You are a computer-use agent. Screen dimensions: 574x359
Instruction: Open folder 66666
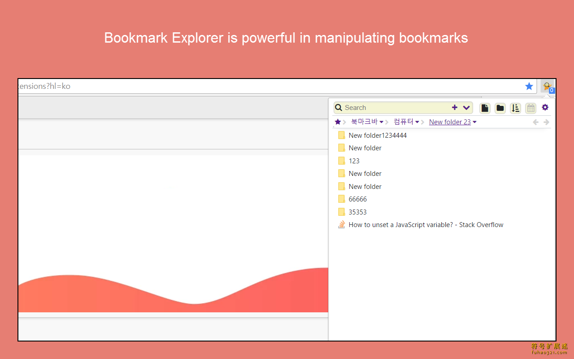pos(357,199)
